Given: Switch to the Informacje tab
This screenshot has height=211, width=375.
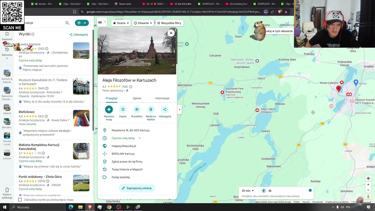Looking at the screenshot, I should 162,98.
